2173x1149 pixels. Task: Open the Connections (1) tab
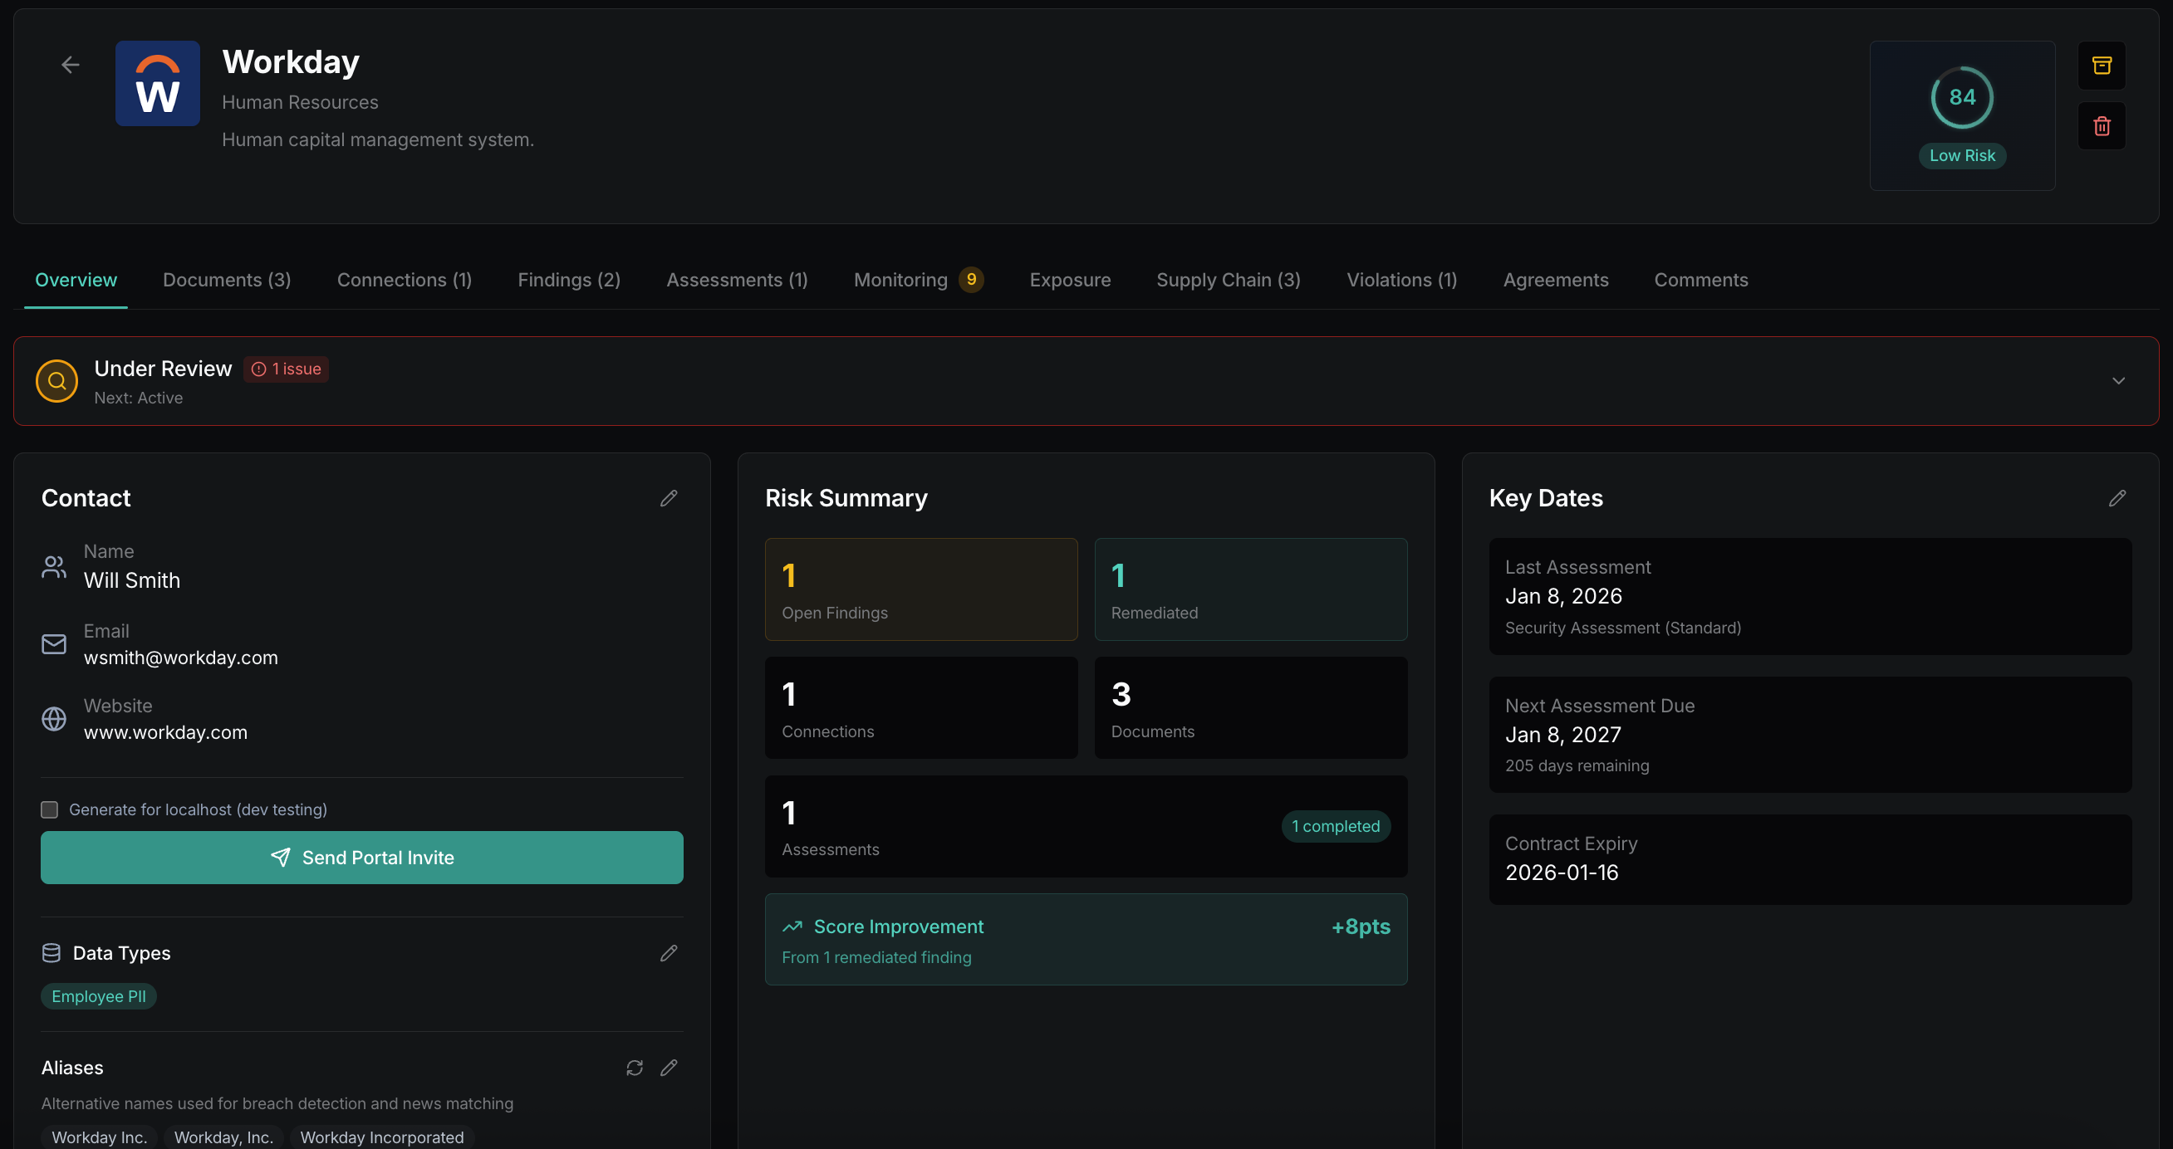[405, 280]
